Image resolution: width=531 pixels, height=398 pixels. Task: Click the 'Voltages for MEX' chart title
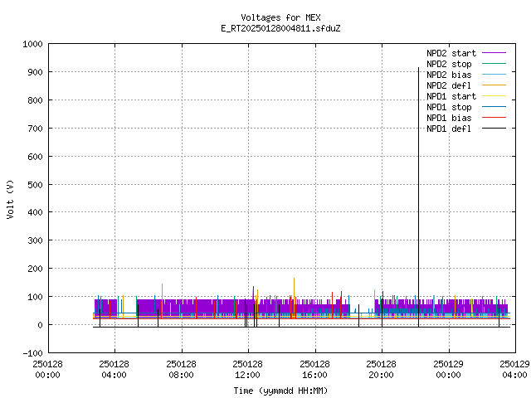point(280,17)
